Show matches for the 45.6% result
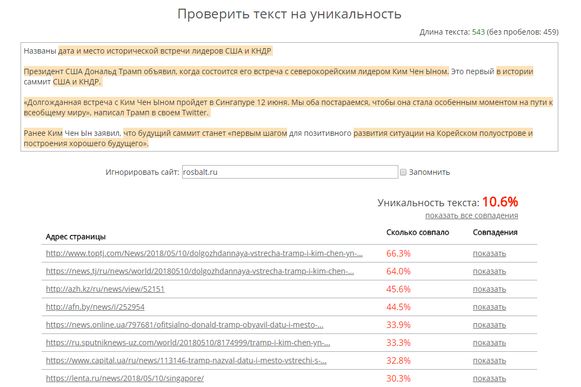The height and width of the screenshot is (387, 581). [x=489, y=289]
